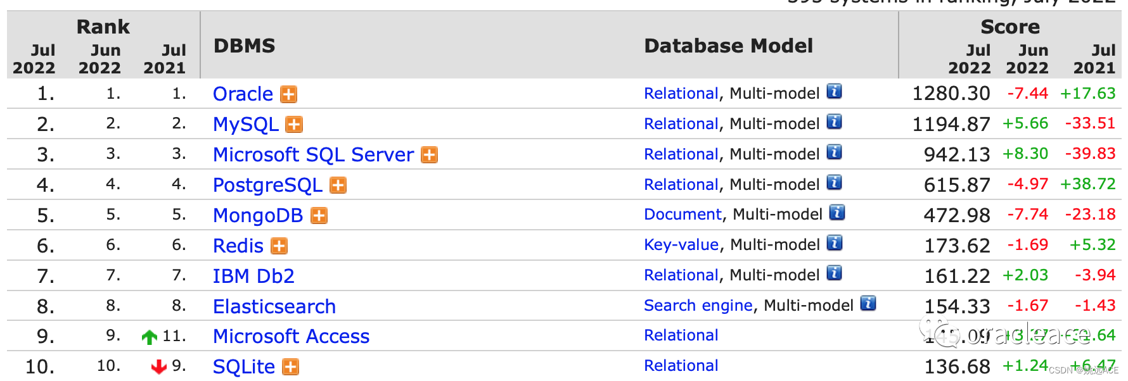This screenshot has width=1128, height=381.
Task: Click the Database Model column header
Action: click(x=729, y=46)
